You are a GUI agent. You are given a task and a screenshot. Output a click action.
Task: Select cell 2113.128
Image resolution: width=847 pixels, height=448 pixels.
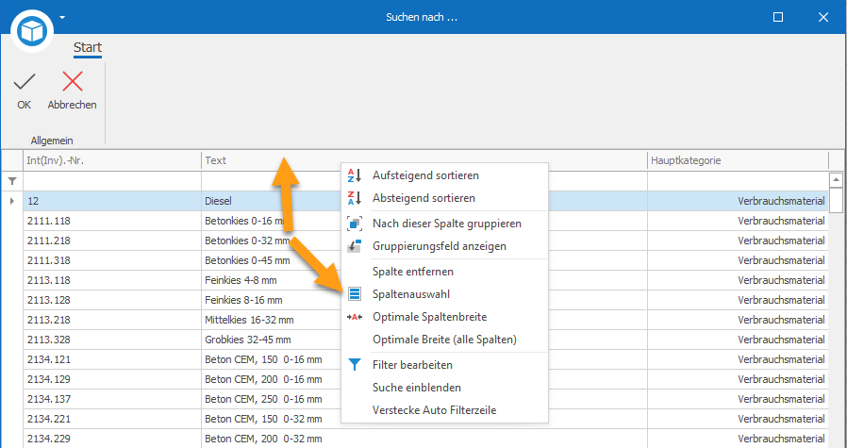click(112, 300)
